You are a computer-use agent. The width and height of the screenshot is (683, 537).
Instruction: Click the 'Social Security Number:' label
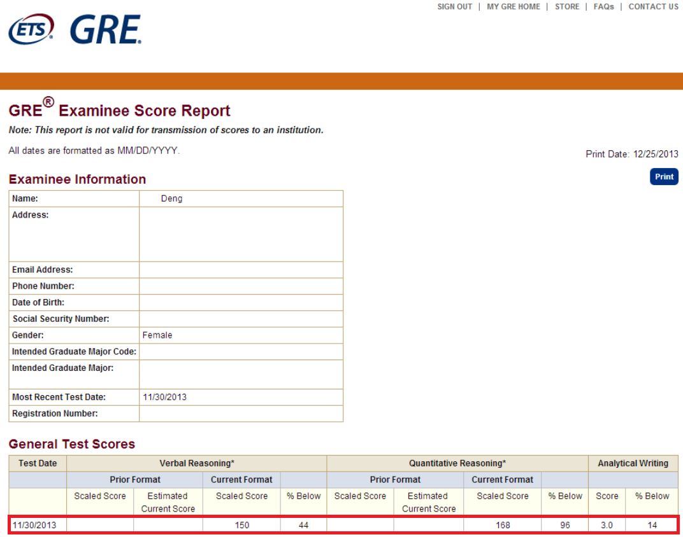click(61, 319)
